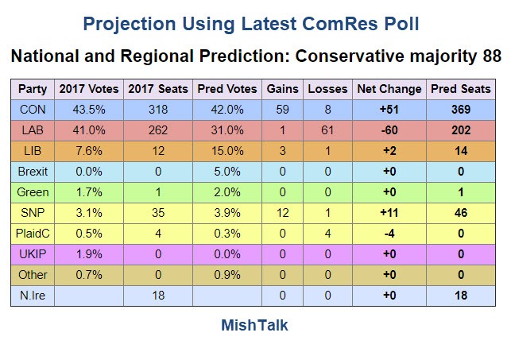Select the LAB party row label

click(32, 130)
